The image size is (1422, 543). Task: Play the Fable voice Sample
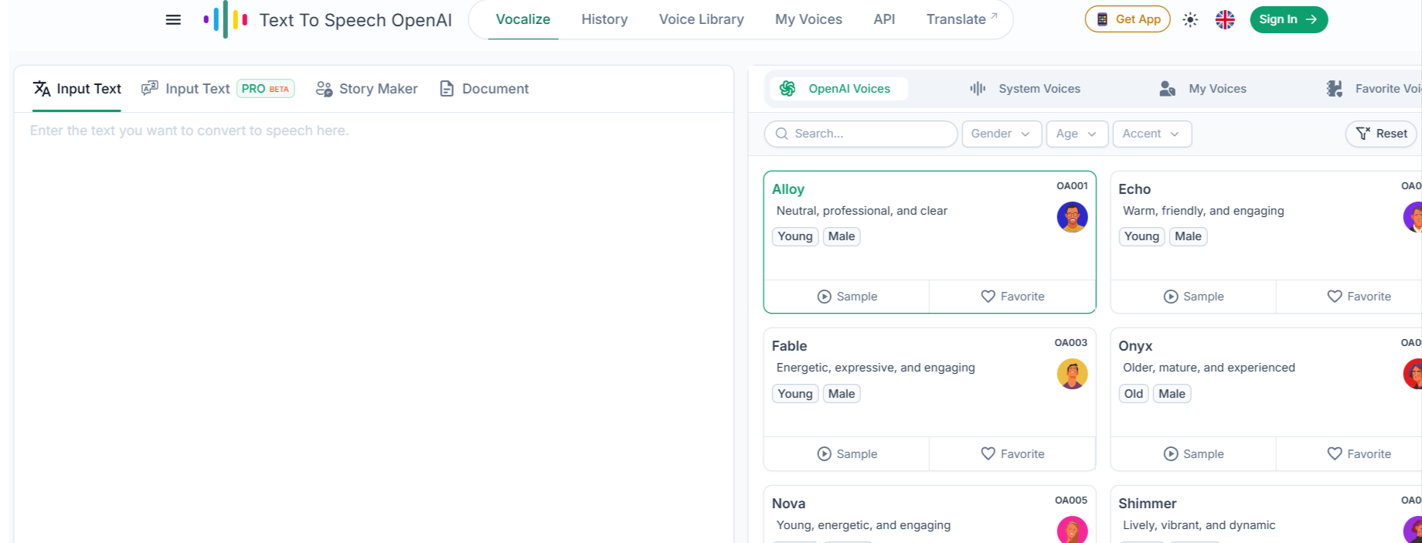click(847, 454)
